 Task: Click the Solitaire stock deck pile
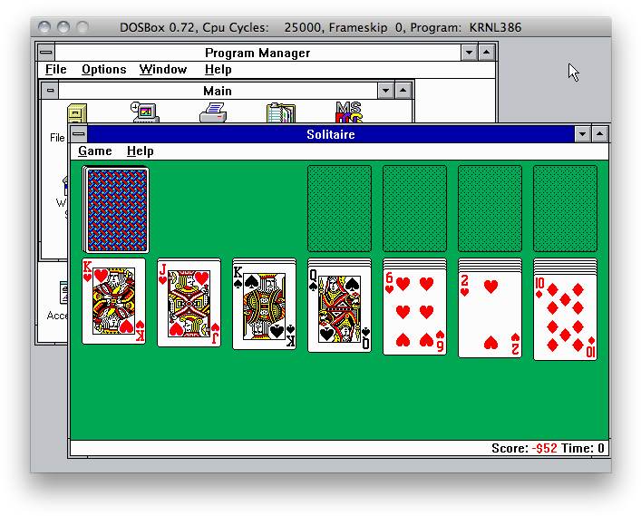(116, 209)
